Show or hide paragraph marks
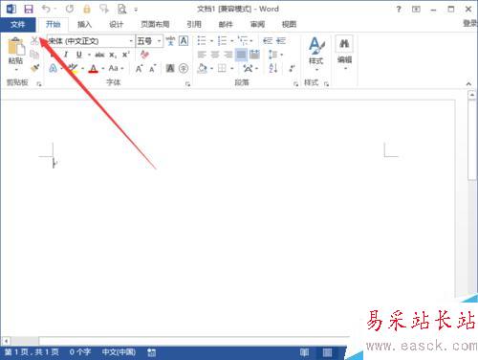Viewport: 478px width, 360px height. click(x=292, y=68)
